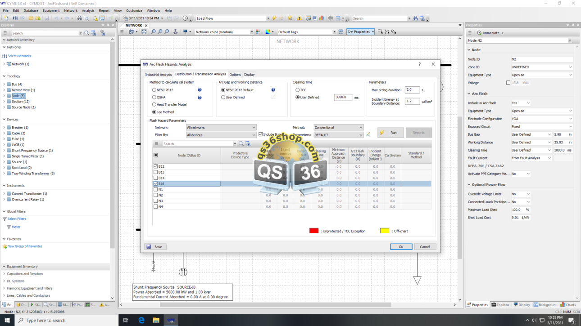Click the network color gradient swatch
Viewport: 581px width, 326px height.
coord(268,32)
